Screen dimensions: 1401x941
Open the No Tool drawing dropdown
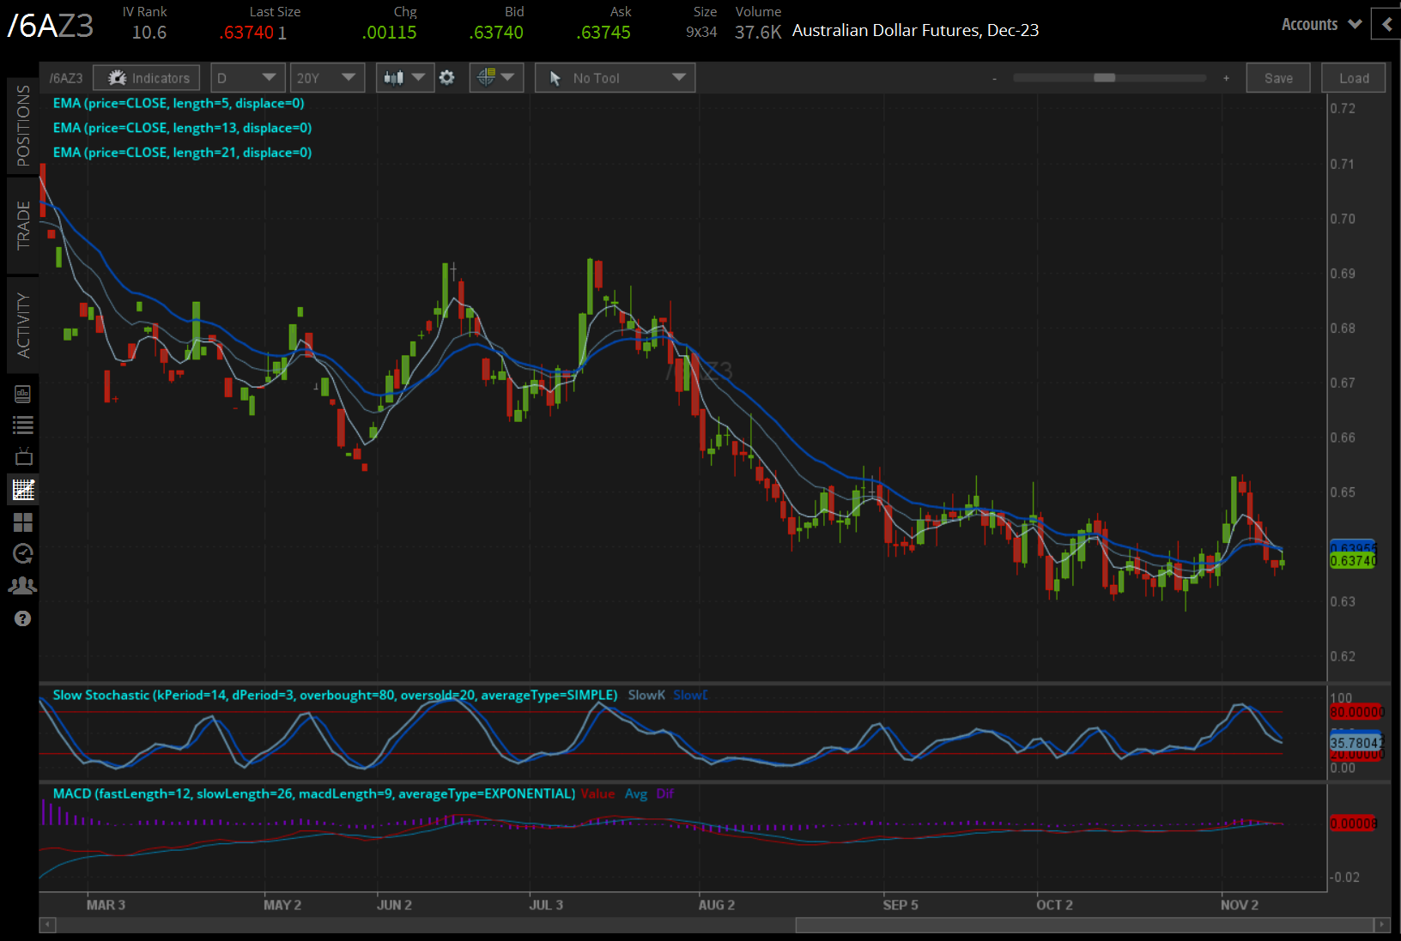pyautogui.click(x=615, y=78)
